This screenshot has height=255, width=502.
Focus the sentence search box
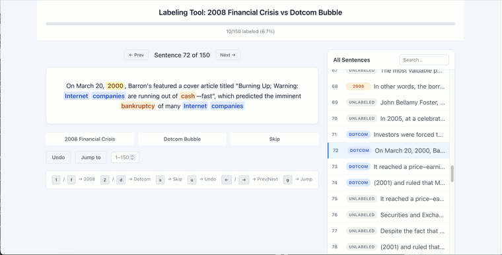pyautogui.click(x=424, y=60)
